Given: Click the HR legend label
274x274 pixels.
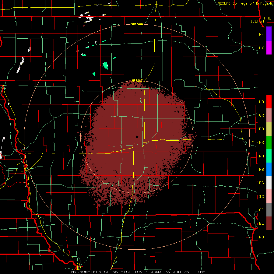Looking at the screenshot, I should coord(262,142).
